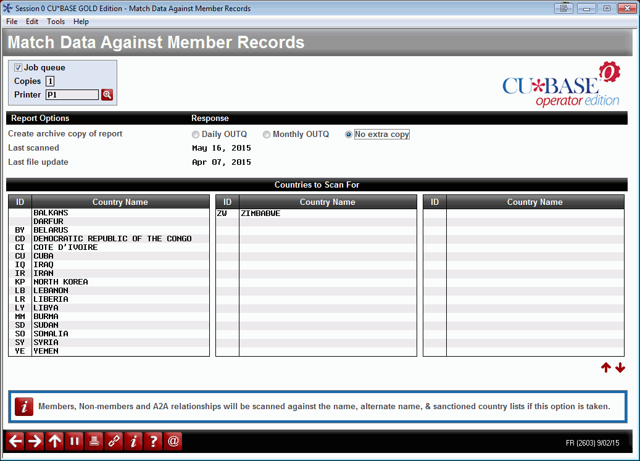Click the COTE D'IVOIRE country row
The width and height of the screenshot is (640, 461).
[x=109, y=247]
